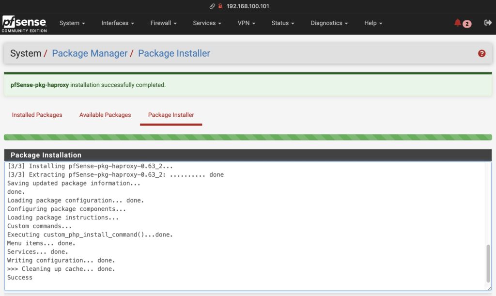The height and width of the screenshot is (296, 496).
Task: Open the Services dropdown menu
Action: pyautogui.click(x=207, y=23)
